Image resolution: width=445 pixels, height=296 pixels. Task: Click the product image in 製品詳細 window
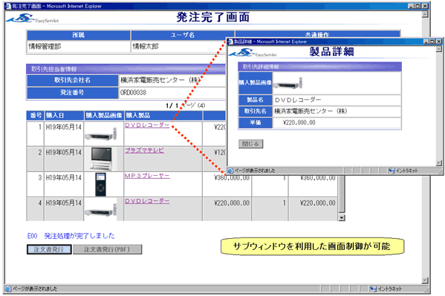[x=288, y=83]
